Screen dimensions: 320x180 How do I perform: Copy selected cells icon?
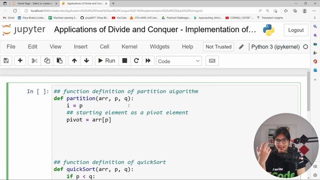(x=47, y=60)
